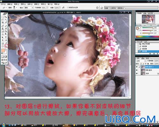Open the 模式 mode dropdown in options bar
The width and height of the screenshot is (159, 127).
coord(29,8)
